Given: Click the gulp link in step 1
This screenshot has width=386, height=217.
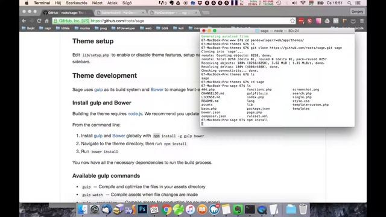Looking at the screenshot, I should (98, 136).
